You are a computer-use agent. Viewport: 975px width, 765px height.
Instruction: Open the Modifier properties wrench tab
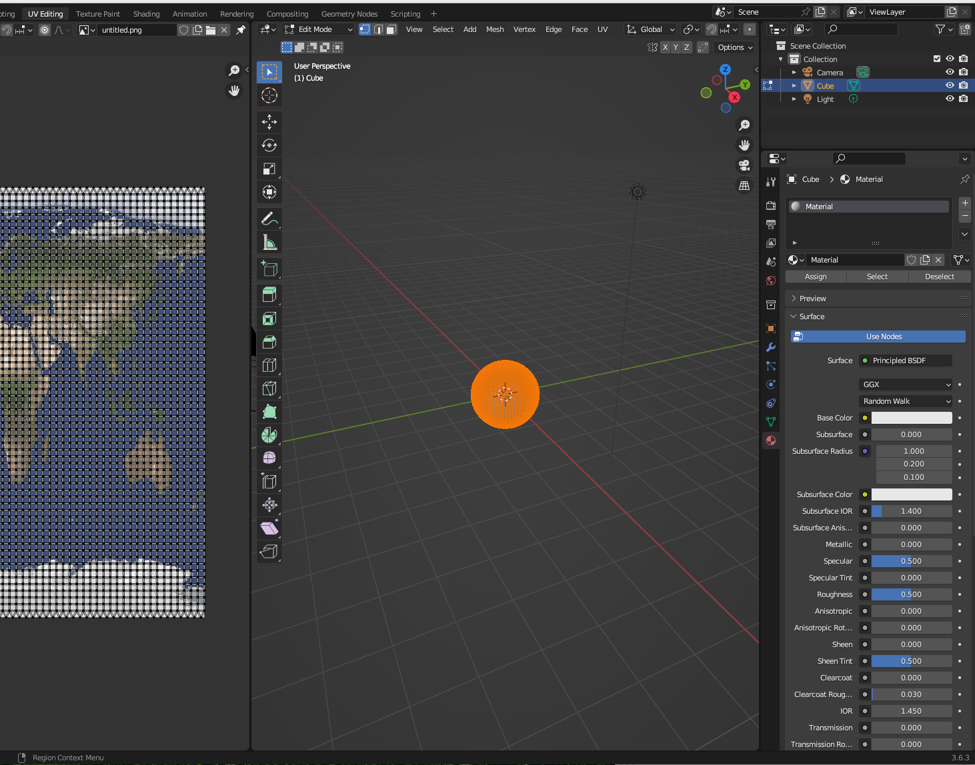click(771, 347)
